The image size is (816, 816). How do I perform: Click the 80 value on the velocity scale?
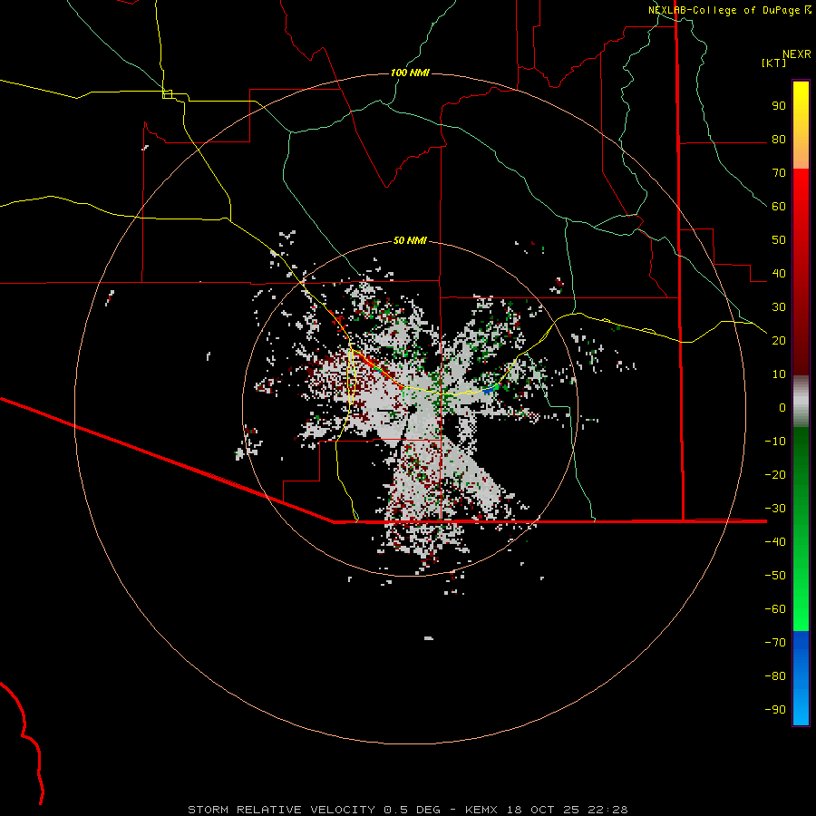click(x=779, y=140)
